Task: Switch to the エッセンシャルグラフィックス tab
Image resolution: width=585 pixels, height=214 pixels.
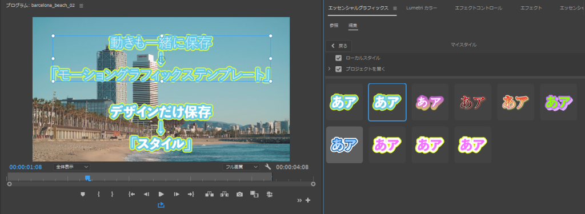Action: click(x=358, y=8)
